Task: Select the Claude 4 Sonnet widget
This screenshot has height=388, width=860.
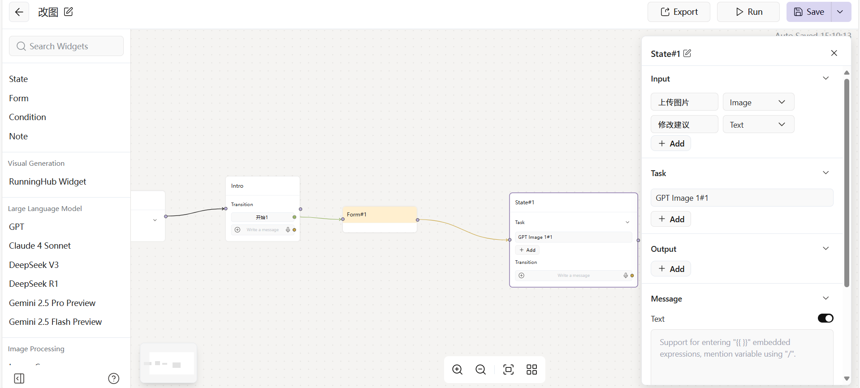Action: coord(40,246)
